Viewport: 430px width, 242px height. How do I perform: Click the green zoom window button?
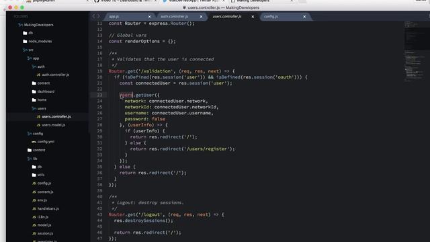22,7
